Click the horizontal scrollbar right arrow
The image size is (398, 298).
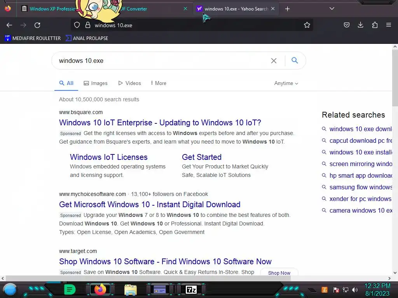[389, 278]
